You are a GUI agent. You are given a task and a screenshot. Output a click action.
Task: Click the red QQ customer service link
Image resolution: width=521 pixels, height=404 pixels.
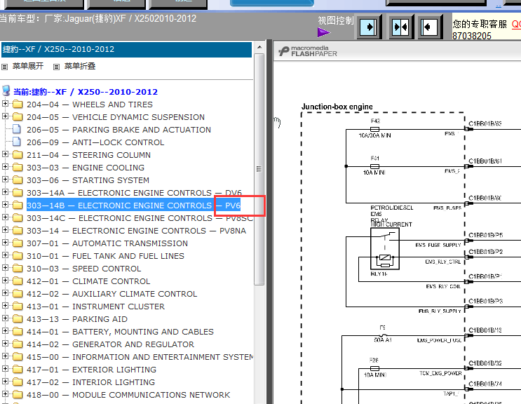(x=516, y=25)
